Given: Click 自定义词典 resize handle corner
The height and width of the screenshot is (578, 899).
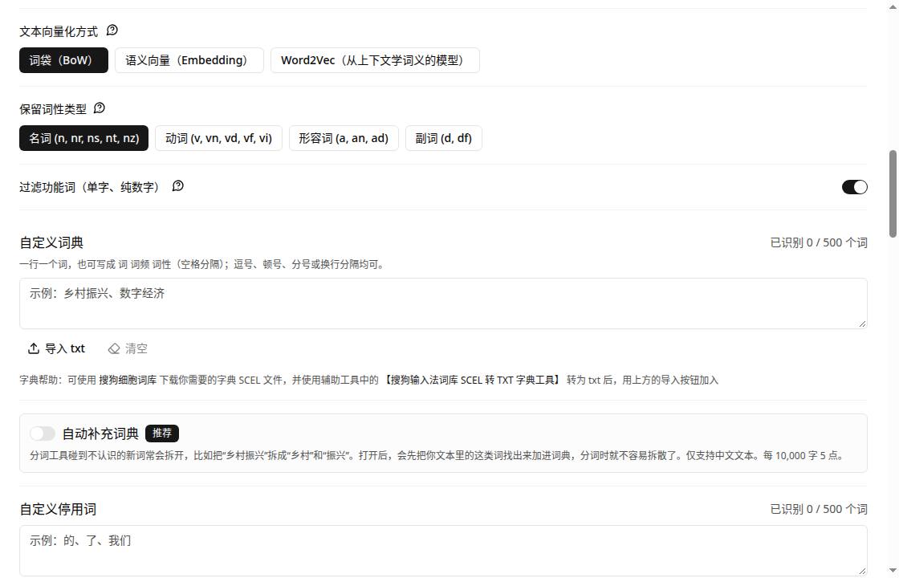Looking at the screenshot, I should click(862, 324).
